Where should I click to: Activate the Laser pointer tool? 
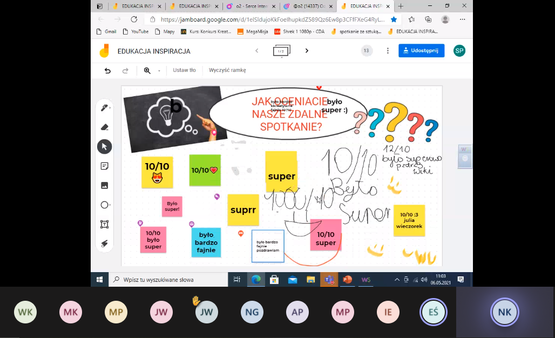tap(105, 244)
